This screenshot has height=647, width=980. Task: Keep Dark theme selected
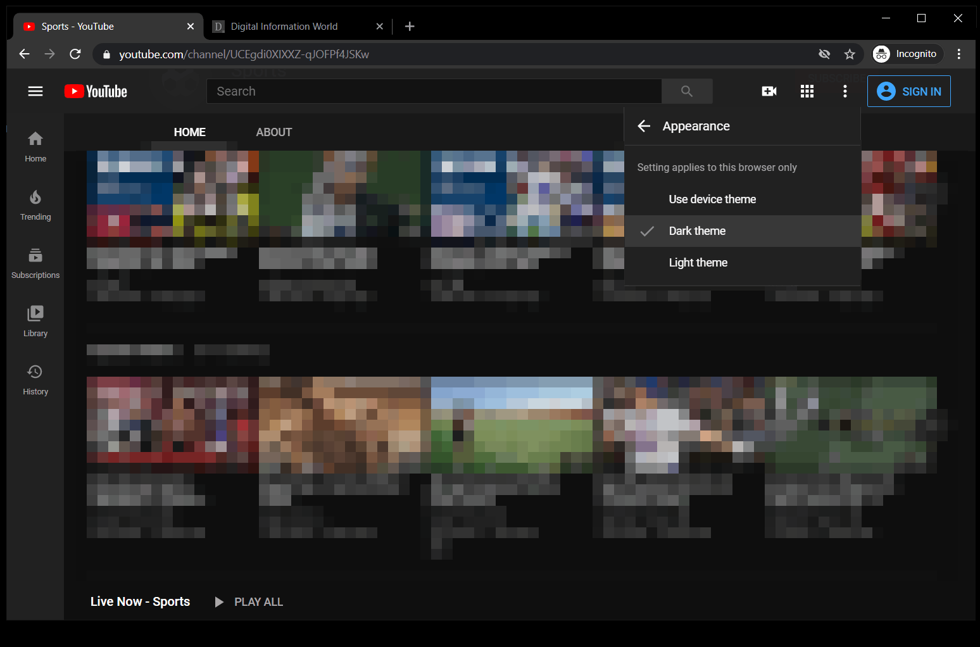(x=697, y=230)
